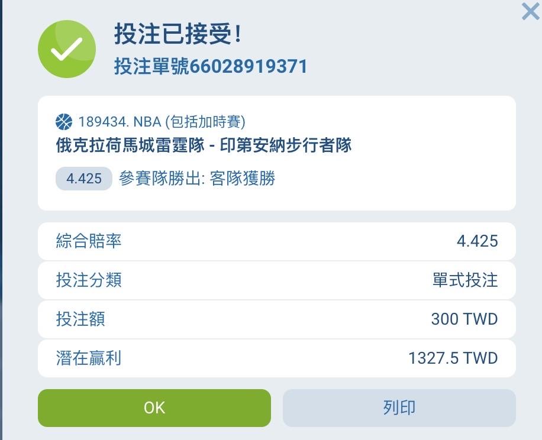
Task: Select the 投注分類 row label
Action: point(89,280)
